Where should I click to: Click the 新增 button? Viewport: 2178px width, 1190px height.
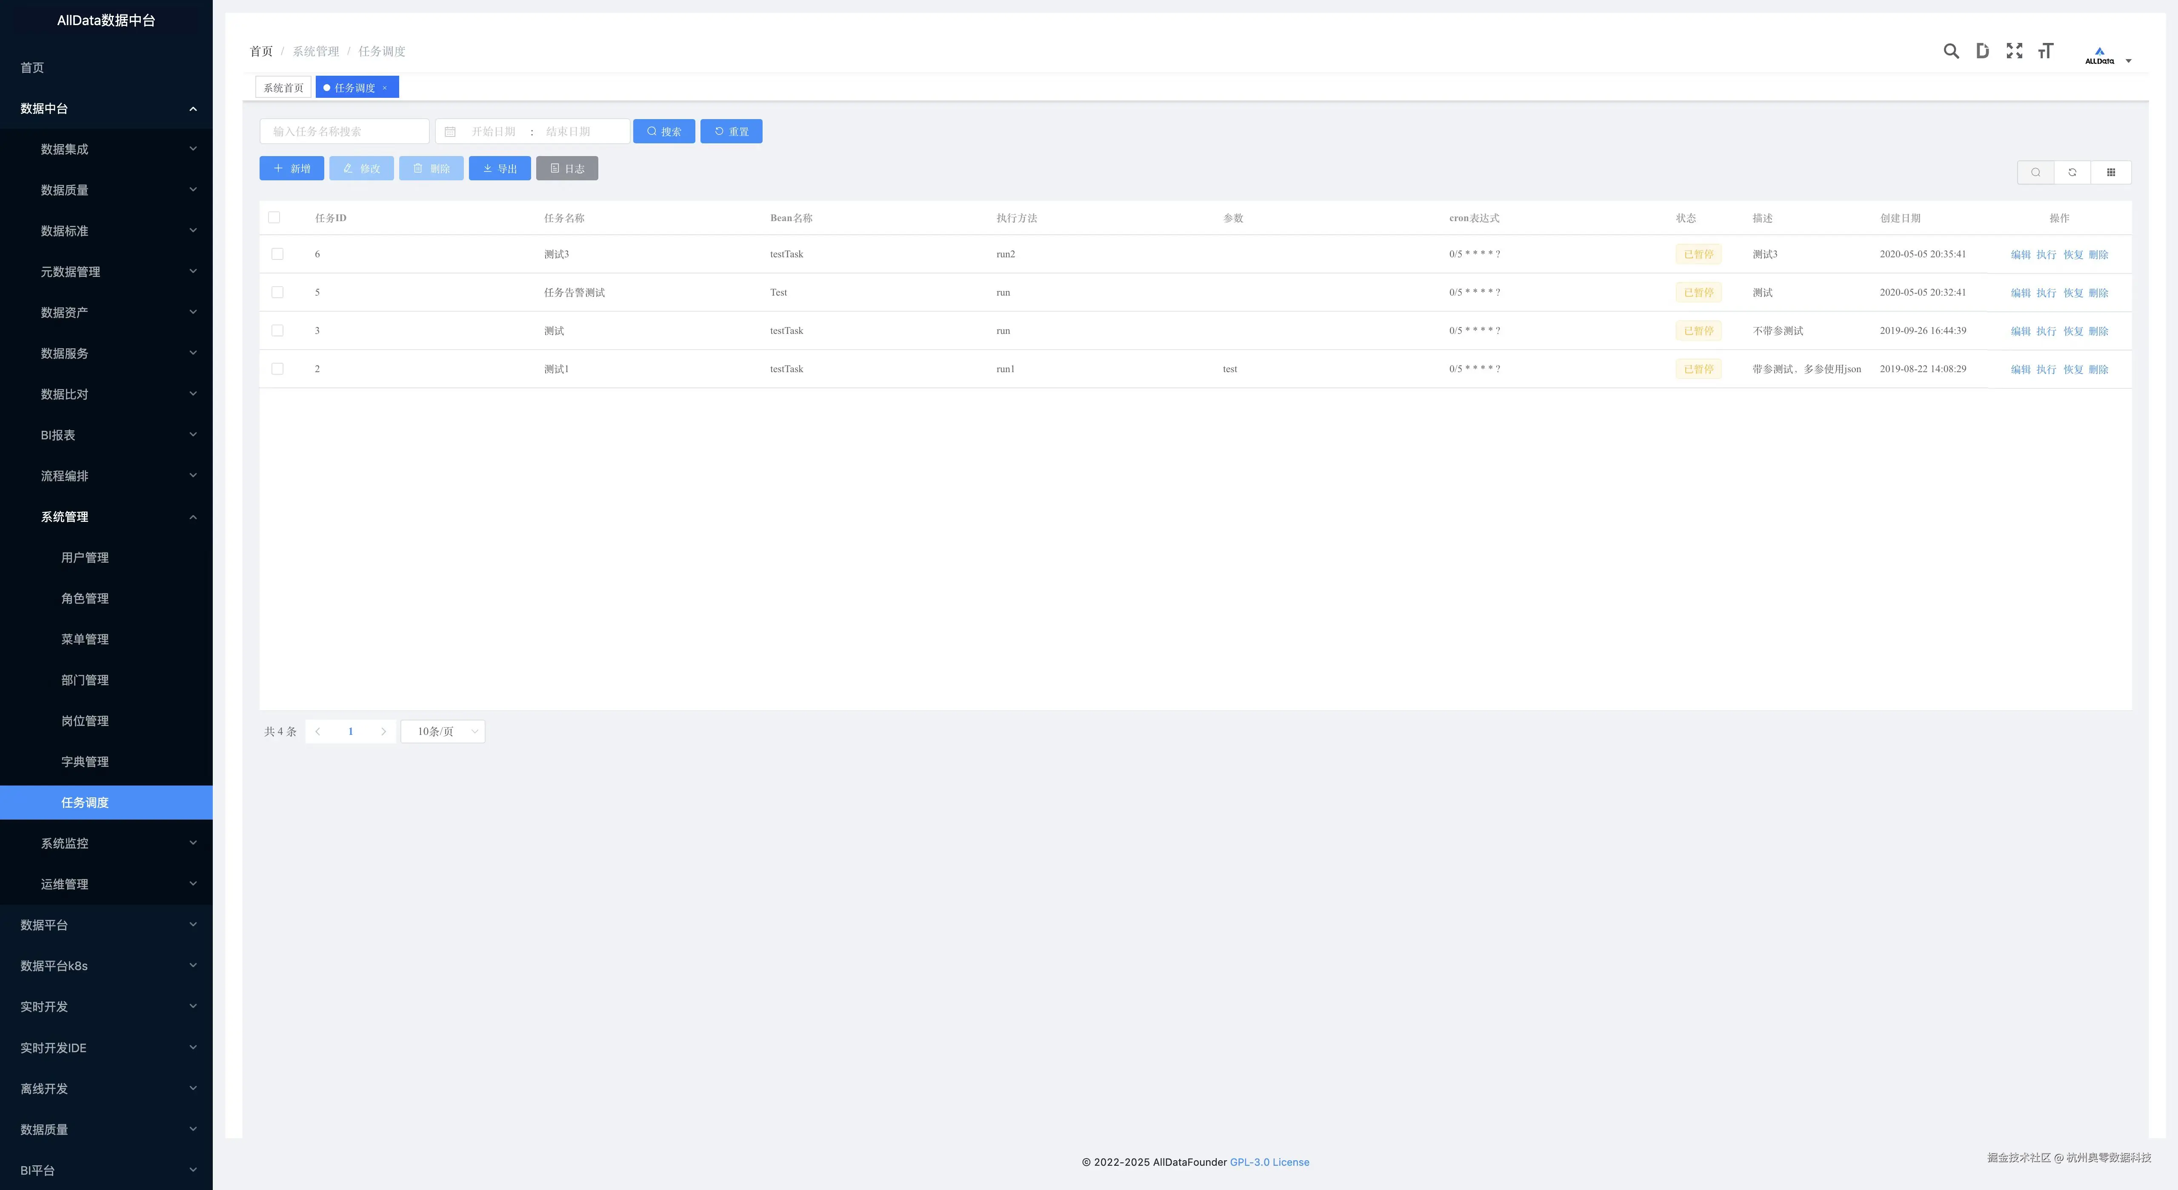[x=292, y=169]
